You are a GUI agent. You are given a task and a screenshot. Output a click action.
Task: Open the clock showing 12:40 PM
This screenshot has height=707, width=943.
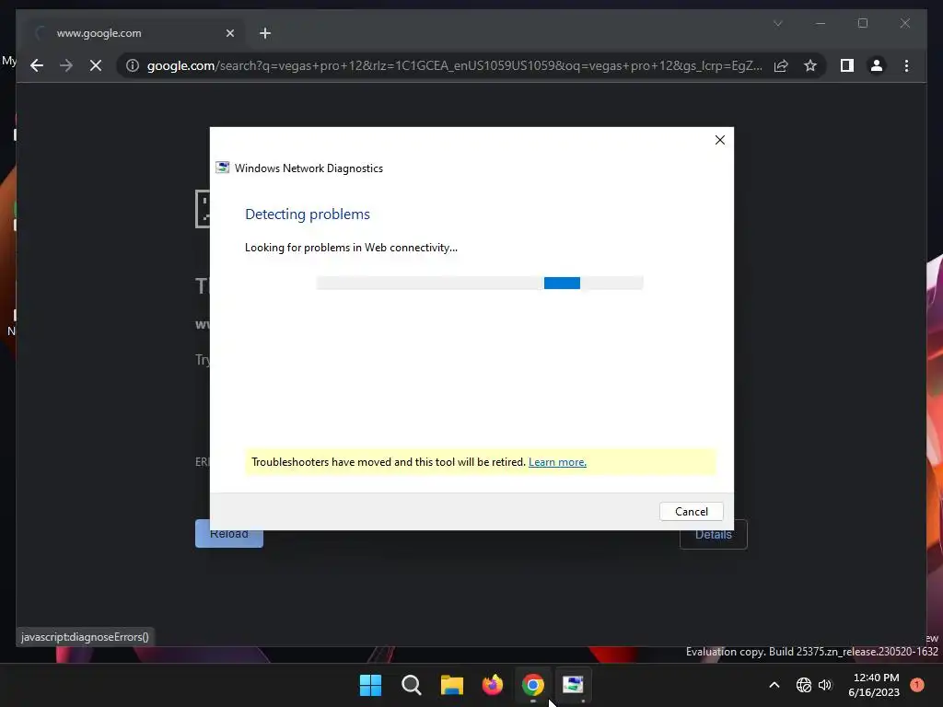point(876,685)
